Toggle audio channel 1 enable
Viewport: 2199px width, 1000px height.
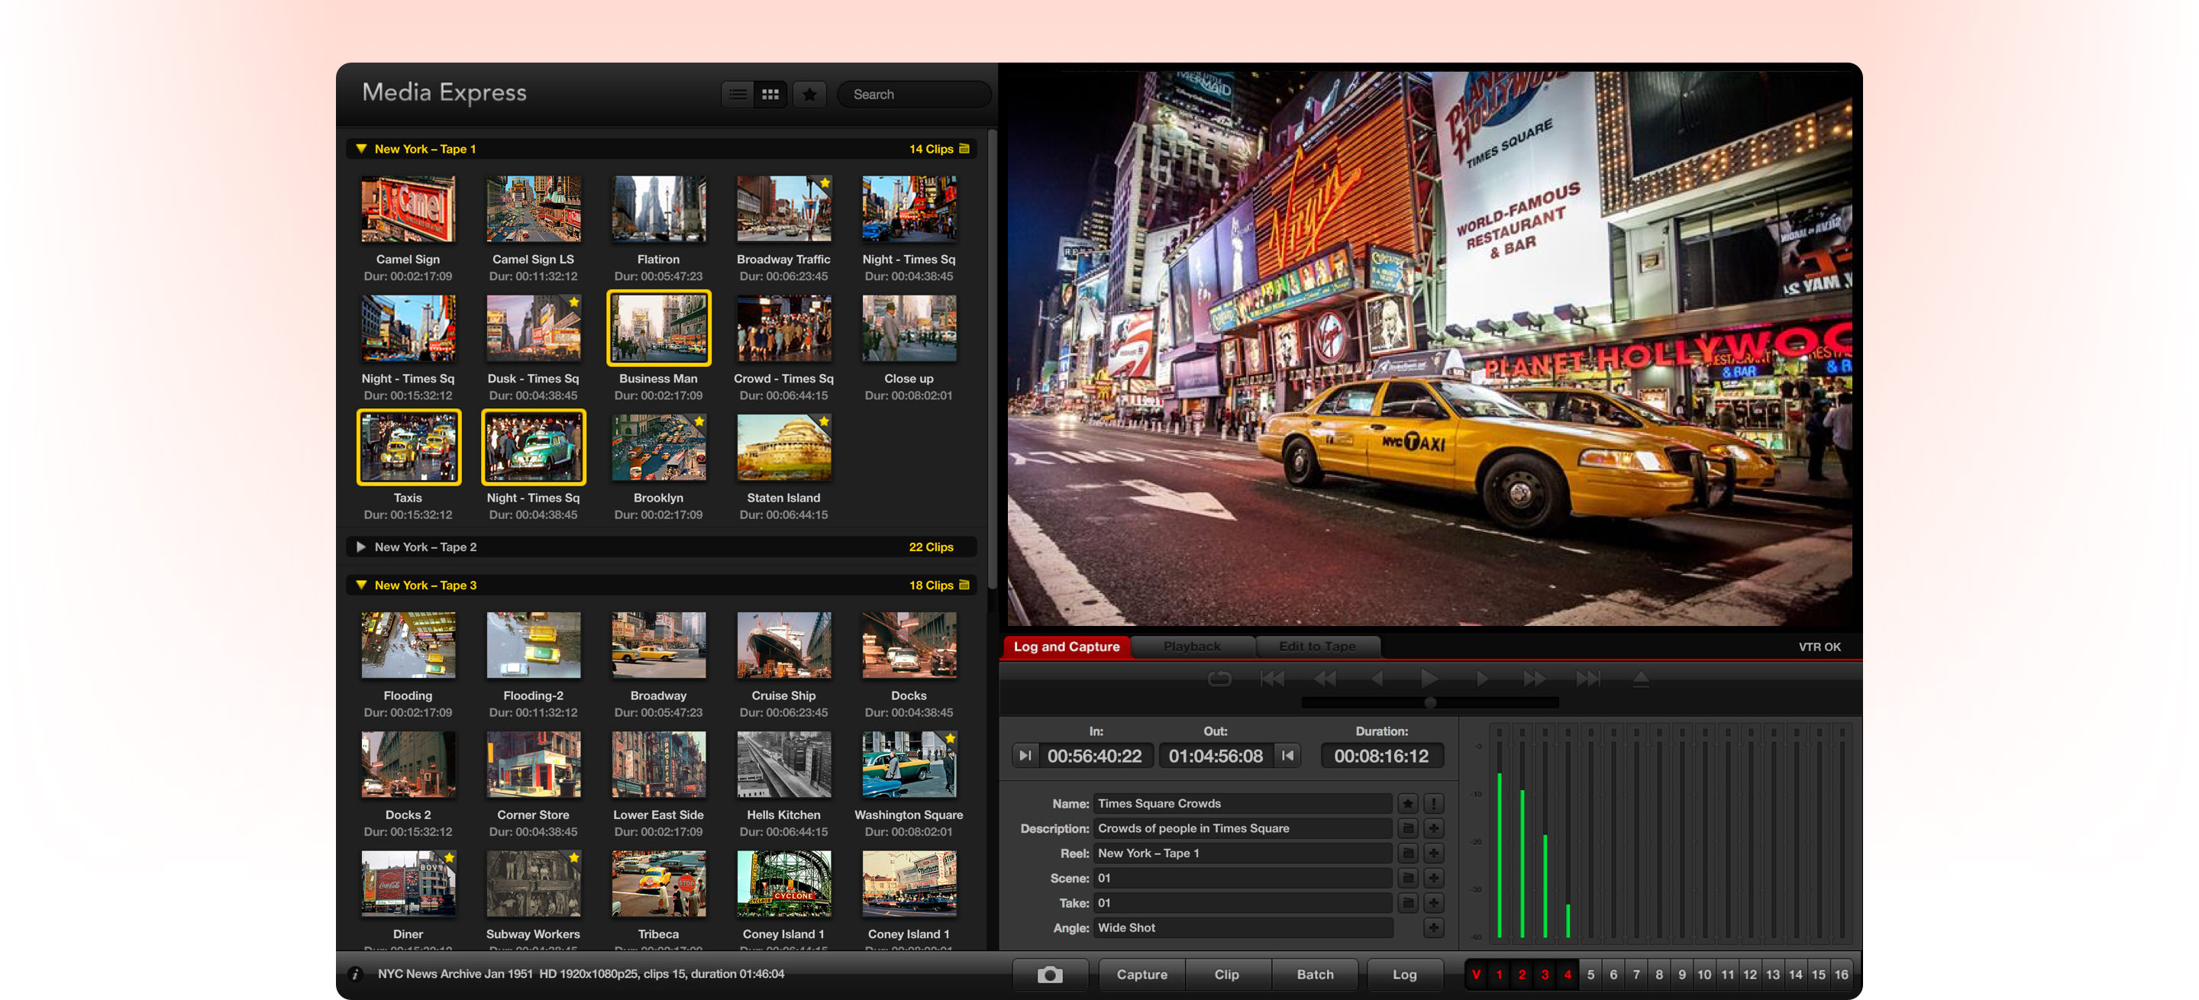(1499, 974)
